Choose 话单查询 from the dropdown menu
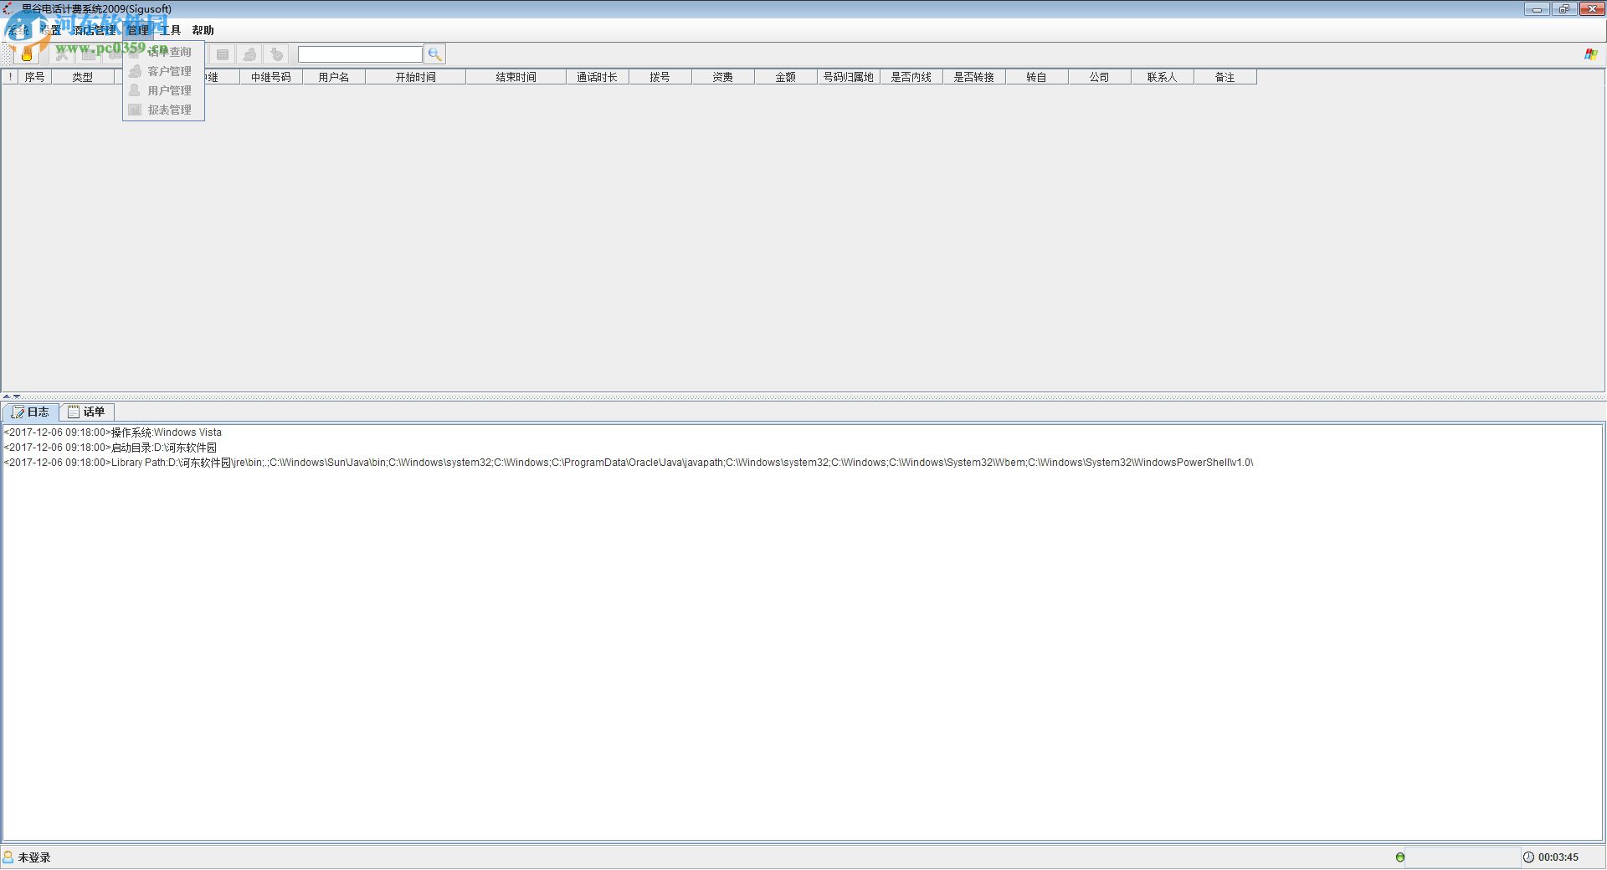The height and width of the screenshot is (870, 1607). (164, 52)
